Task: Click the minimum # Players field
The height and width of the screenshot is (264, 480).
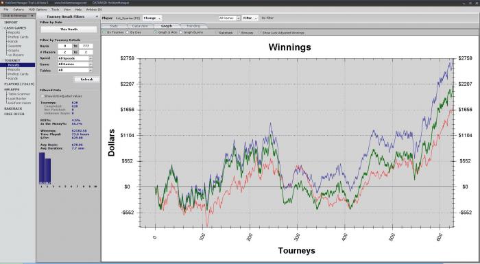Action: (x=65, y=52)
